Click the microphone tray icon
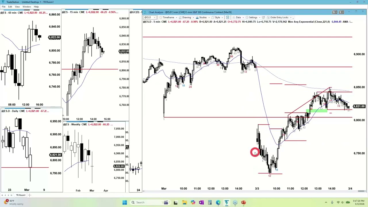Viewport: 368px width, 207px height. pyautogui.click(x=332, y=202)
